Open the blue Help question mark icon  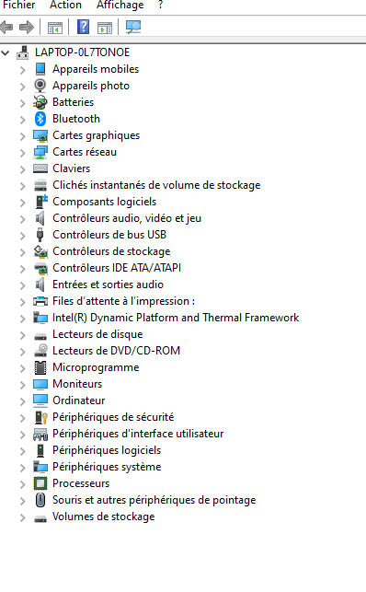[x=83, y=27]
